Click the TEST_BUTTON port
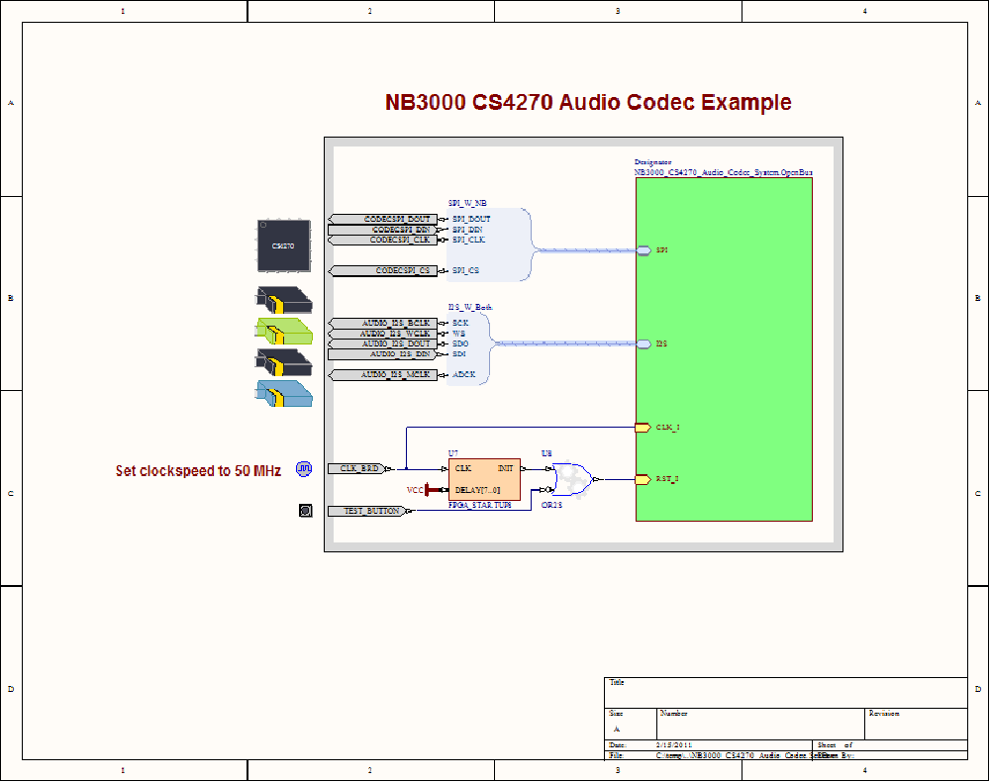Viewport: 990px width, 782px height. tap(367, 511)
